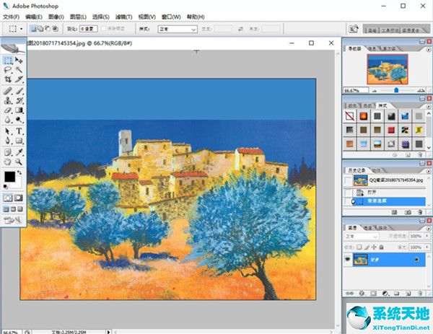Switch to standard screen mode
The image size is (433, 334).
(x=6, y=209)
